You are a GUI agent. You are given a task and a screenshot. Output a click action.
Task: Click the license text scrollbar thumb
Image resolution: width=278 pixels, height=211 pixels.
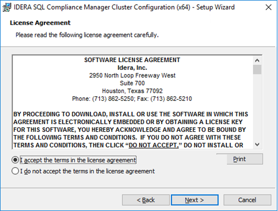[x=257, y=69]
